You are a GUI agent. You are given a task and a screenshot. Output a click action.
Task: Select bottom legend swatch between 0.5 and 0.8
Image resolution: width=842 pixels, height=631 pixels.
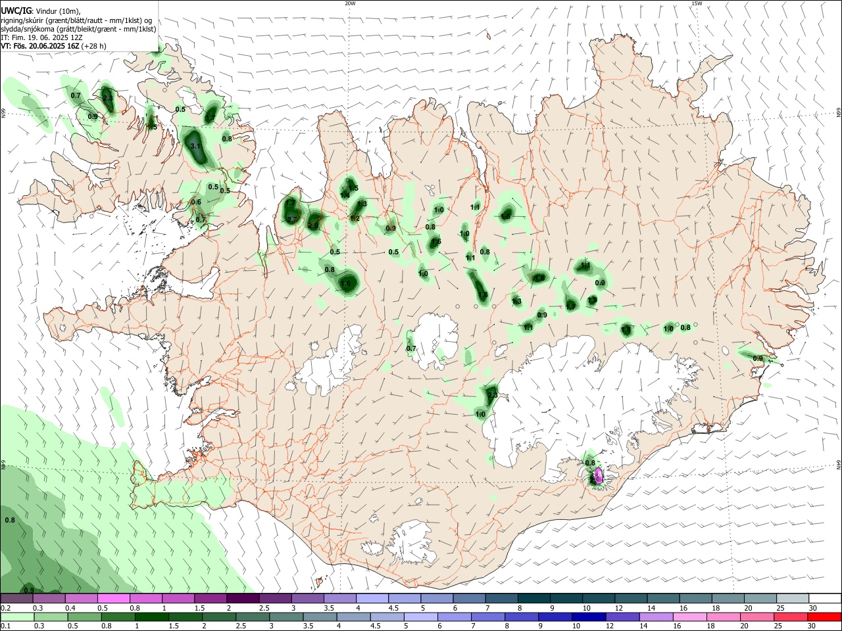pos(84,617)
